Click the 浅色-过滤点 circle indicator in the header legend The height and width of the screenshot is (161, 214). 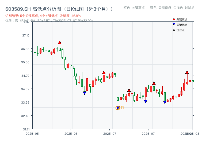[x=174, y=8]
